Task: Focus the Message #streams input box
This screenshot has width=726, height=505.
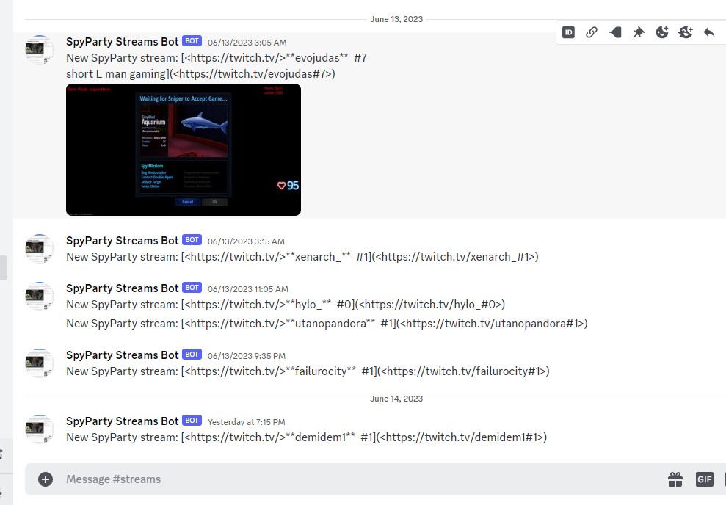Action: coord(361,479)
